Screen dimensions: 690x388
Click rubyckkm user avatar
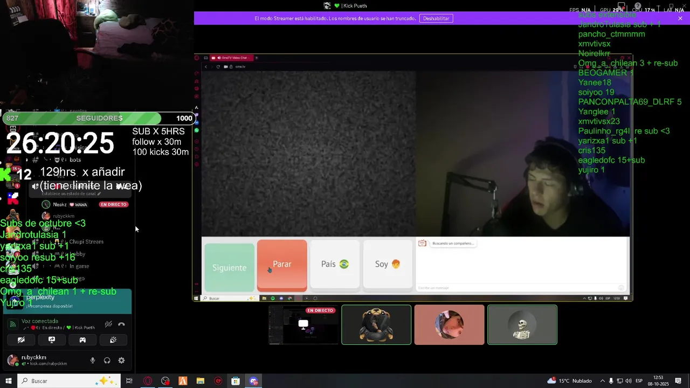pos(12,360)
